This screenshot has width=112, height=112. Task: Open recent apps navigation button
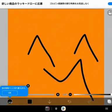(x=107, y=108)
